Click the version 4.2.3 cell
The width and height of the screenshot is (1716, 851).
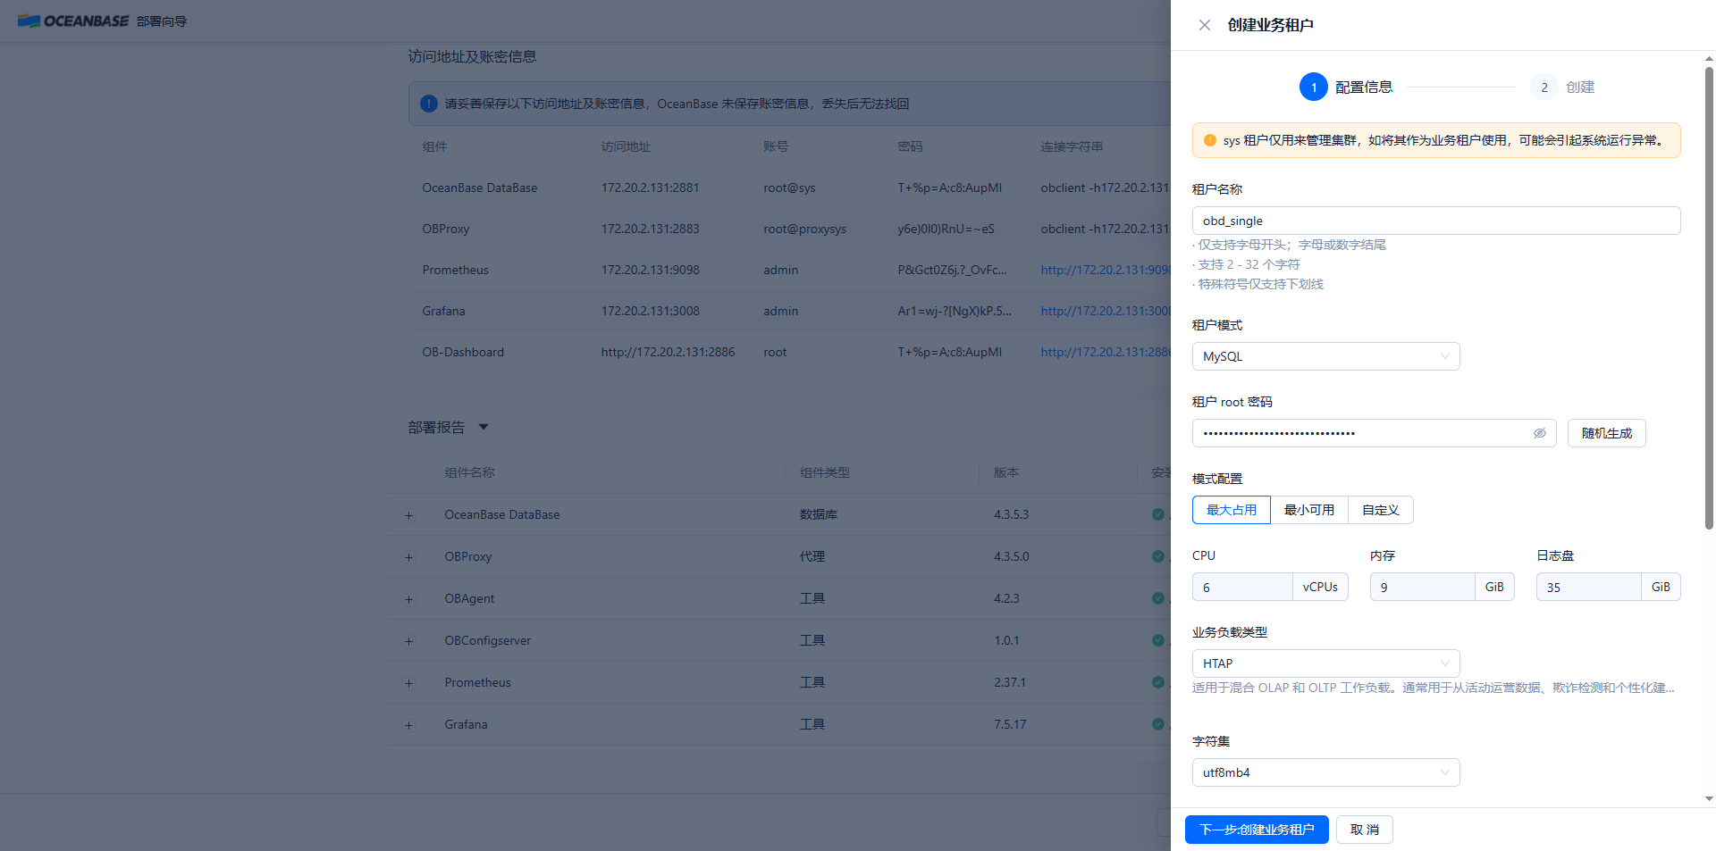point(1006,598)
